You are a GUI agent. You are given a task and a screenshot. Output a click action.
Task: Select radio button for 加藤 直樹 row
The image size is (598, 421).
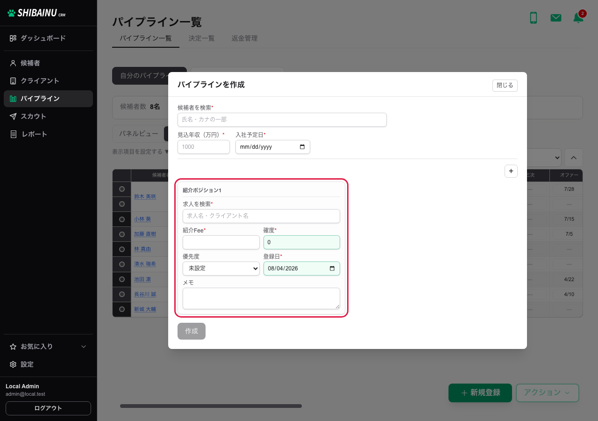(x=122, y=234)
